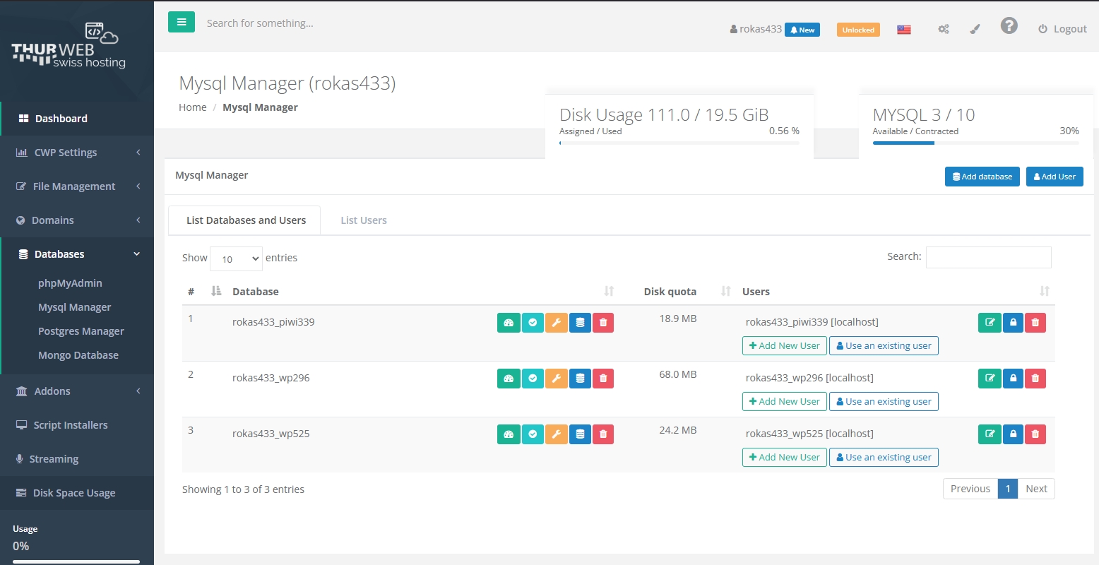
Task: Click the sidebar Usage 0% bar
Action: click(x=76, y=562)
